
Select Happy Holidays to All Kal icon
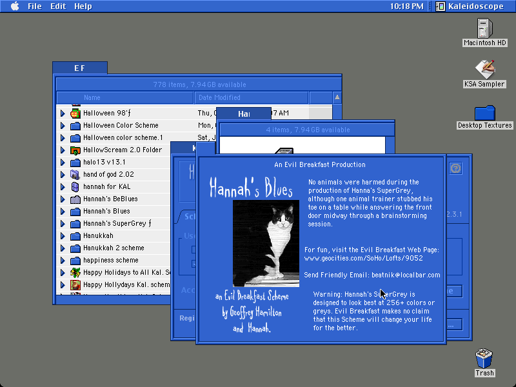(75, 273)
